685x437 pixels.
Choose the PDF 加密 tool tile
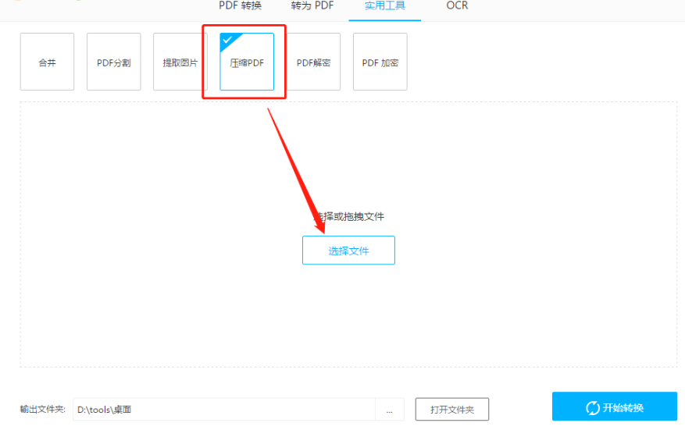pos(380,62)
